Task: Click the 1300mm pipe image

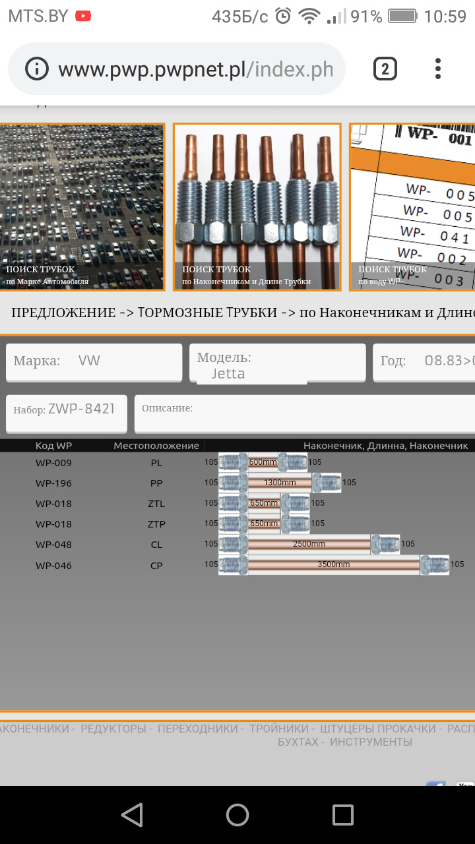Action: [280, 483]
